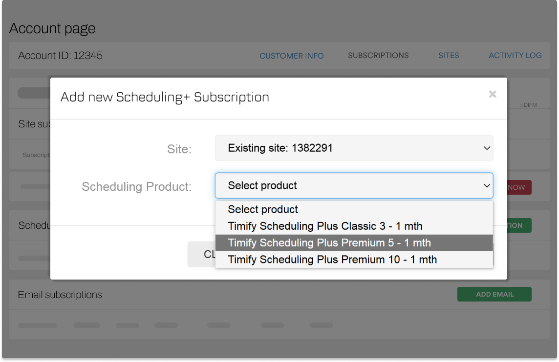Collapse the Scheduling Product dropdown field

354,185
